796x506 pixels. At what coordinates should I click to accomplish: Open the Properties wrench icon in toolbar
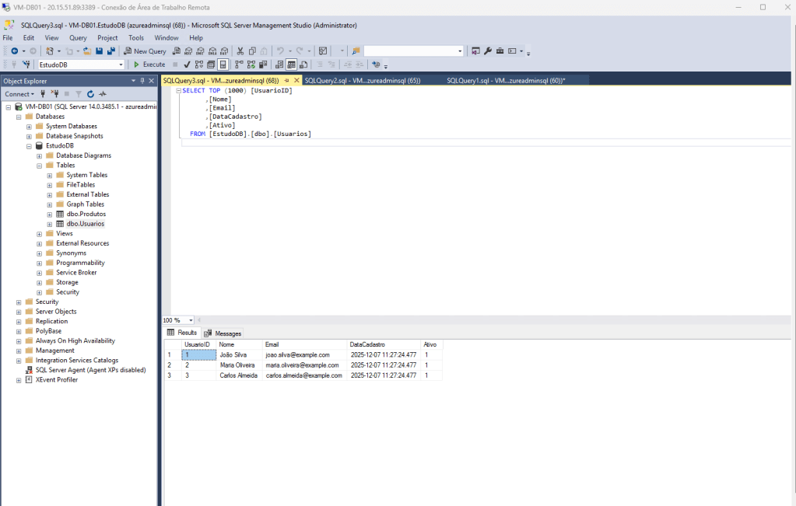[488, 51]
